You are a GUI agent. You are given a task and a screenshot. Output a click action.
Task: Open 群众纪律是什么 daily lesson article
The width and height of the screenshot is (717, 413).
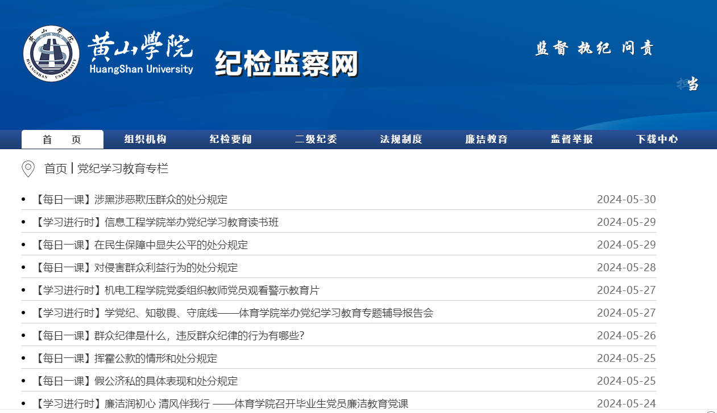click(x=169, y=336)
